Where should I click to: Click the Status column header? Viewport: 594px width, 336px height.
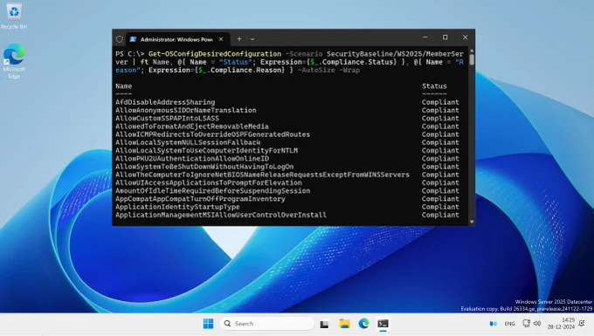[x=434, y=86]
